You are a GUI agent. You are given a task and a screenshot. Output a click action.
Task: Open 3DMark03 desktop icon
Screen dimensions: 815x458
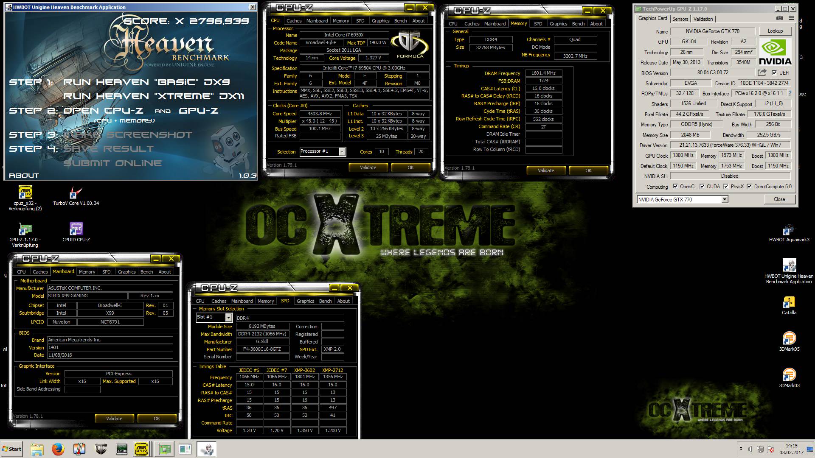(789, 378)
